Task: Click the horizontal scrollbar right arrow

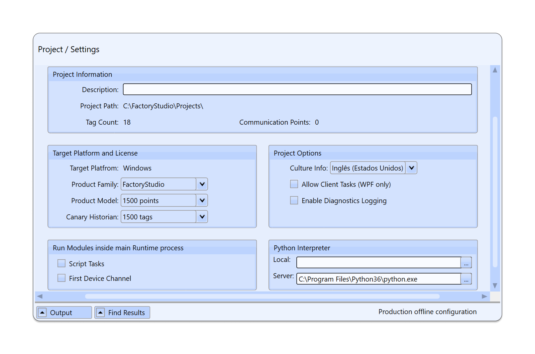Action: (x=484, y=296)
